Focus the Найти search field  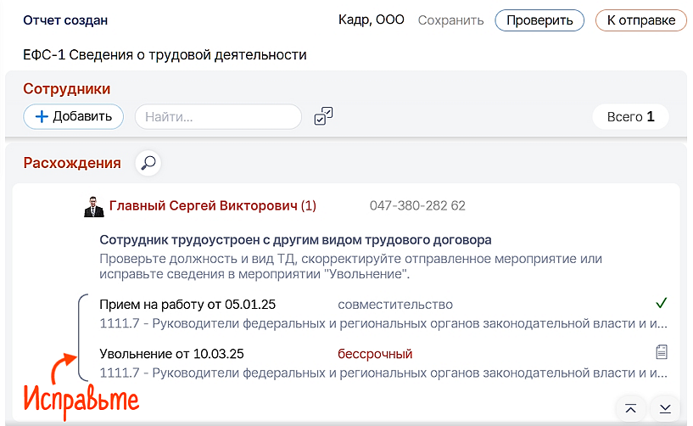pyautogui.click(x=218, y=117)
